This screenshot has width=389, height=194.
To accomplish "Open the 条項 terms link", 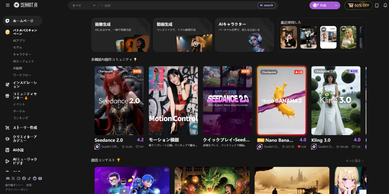I will coord(29,185).
